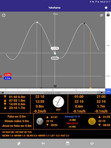
Task: Open the bottom-right cup icon
Action: pyautogui.click(x=92, y=143)
